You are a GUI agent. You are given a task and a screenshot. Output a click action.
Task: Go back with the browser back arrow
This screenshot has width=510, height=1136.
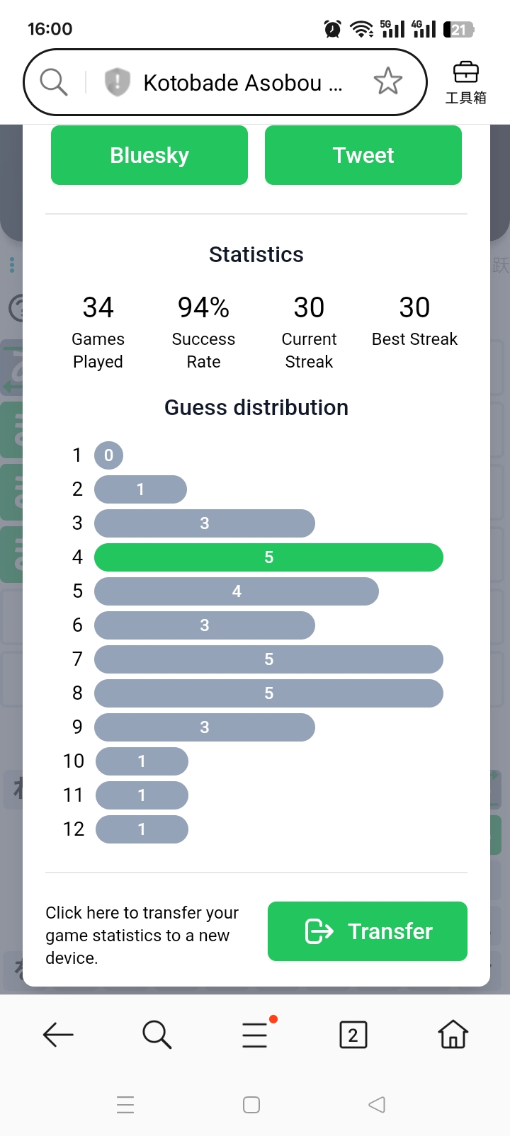pos(58,1035)
